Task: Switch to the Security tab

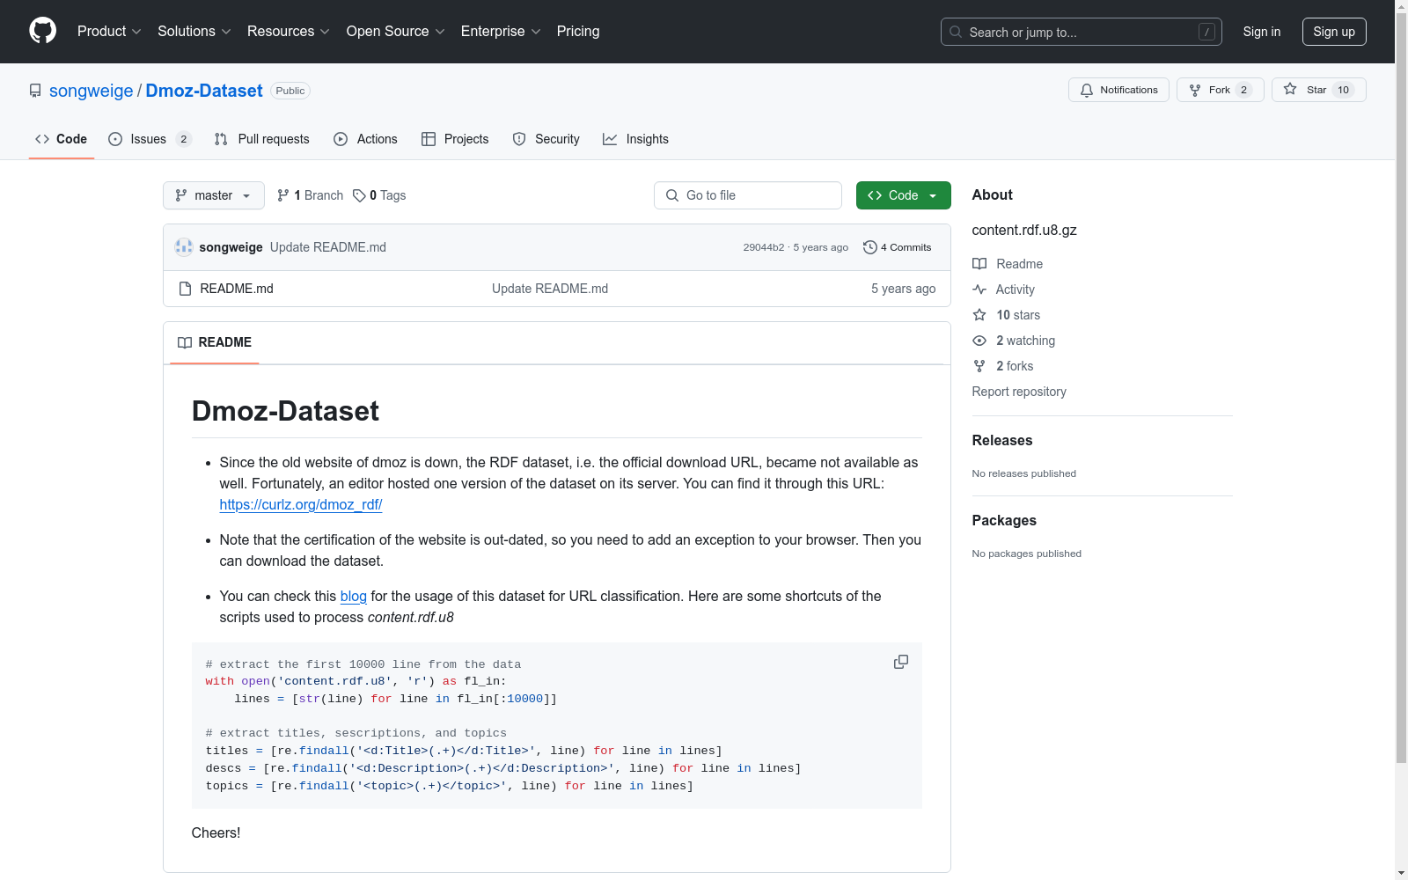Action: pyautogui.click(x=546, y=139)
